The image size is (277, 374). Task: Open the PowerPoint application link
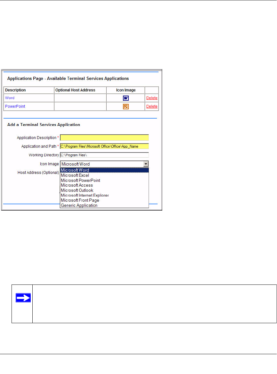click(15, 106)
